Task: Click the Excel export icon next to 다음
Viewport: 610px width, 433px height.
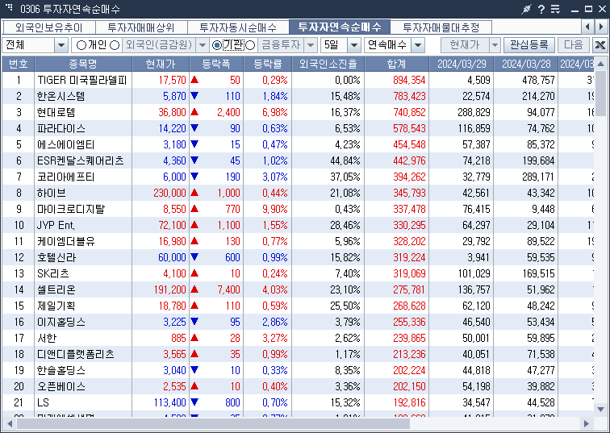Action: coord(600,45)
